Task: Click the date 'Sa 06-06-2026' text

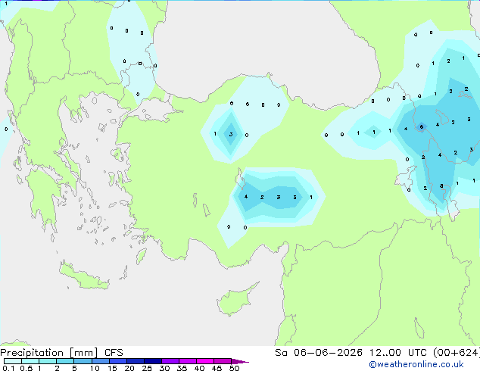Action: (319, 353)
